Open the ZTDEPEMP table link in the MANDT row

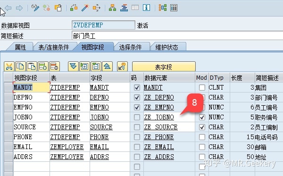coord(65,88)
